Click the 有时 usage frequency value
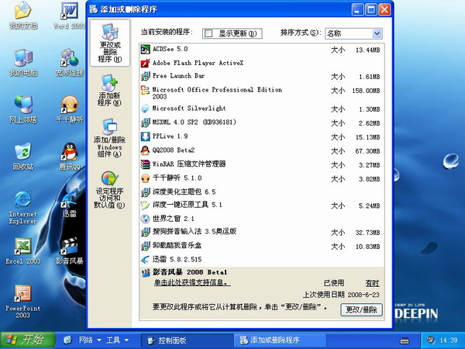Image resolution: width=465 pixels, height=349 pixels. coord(372,283)
